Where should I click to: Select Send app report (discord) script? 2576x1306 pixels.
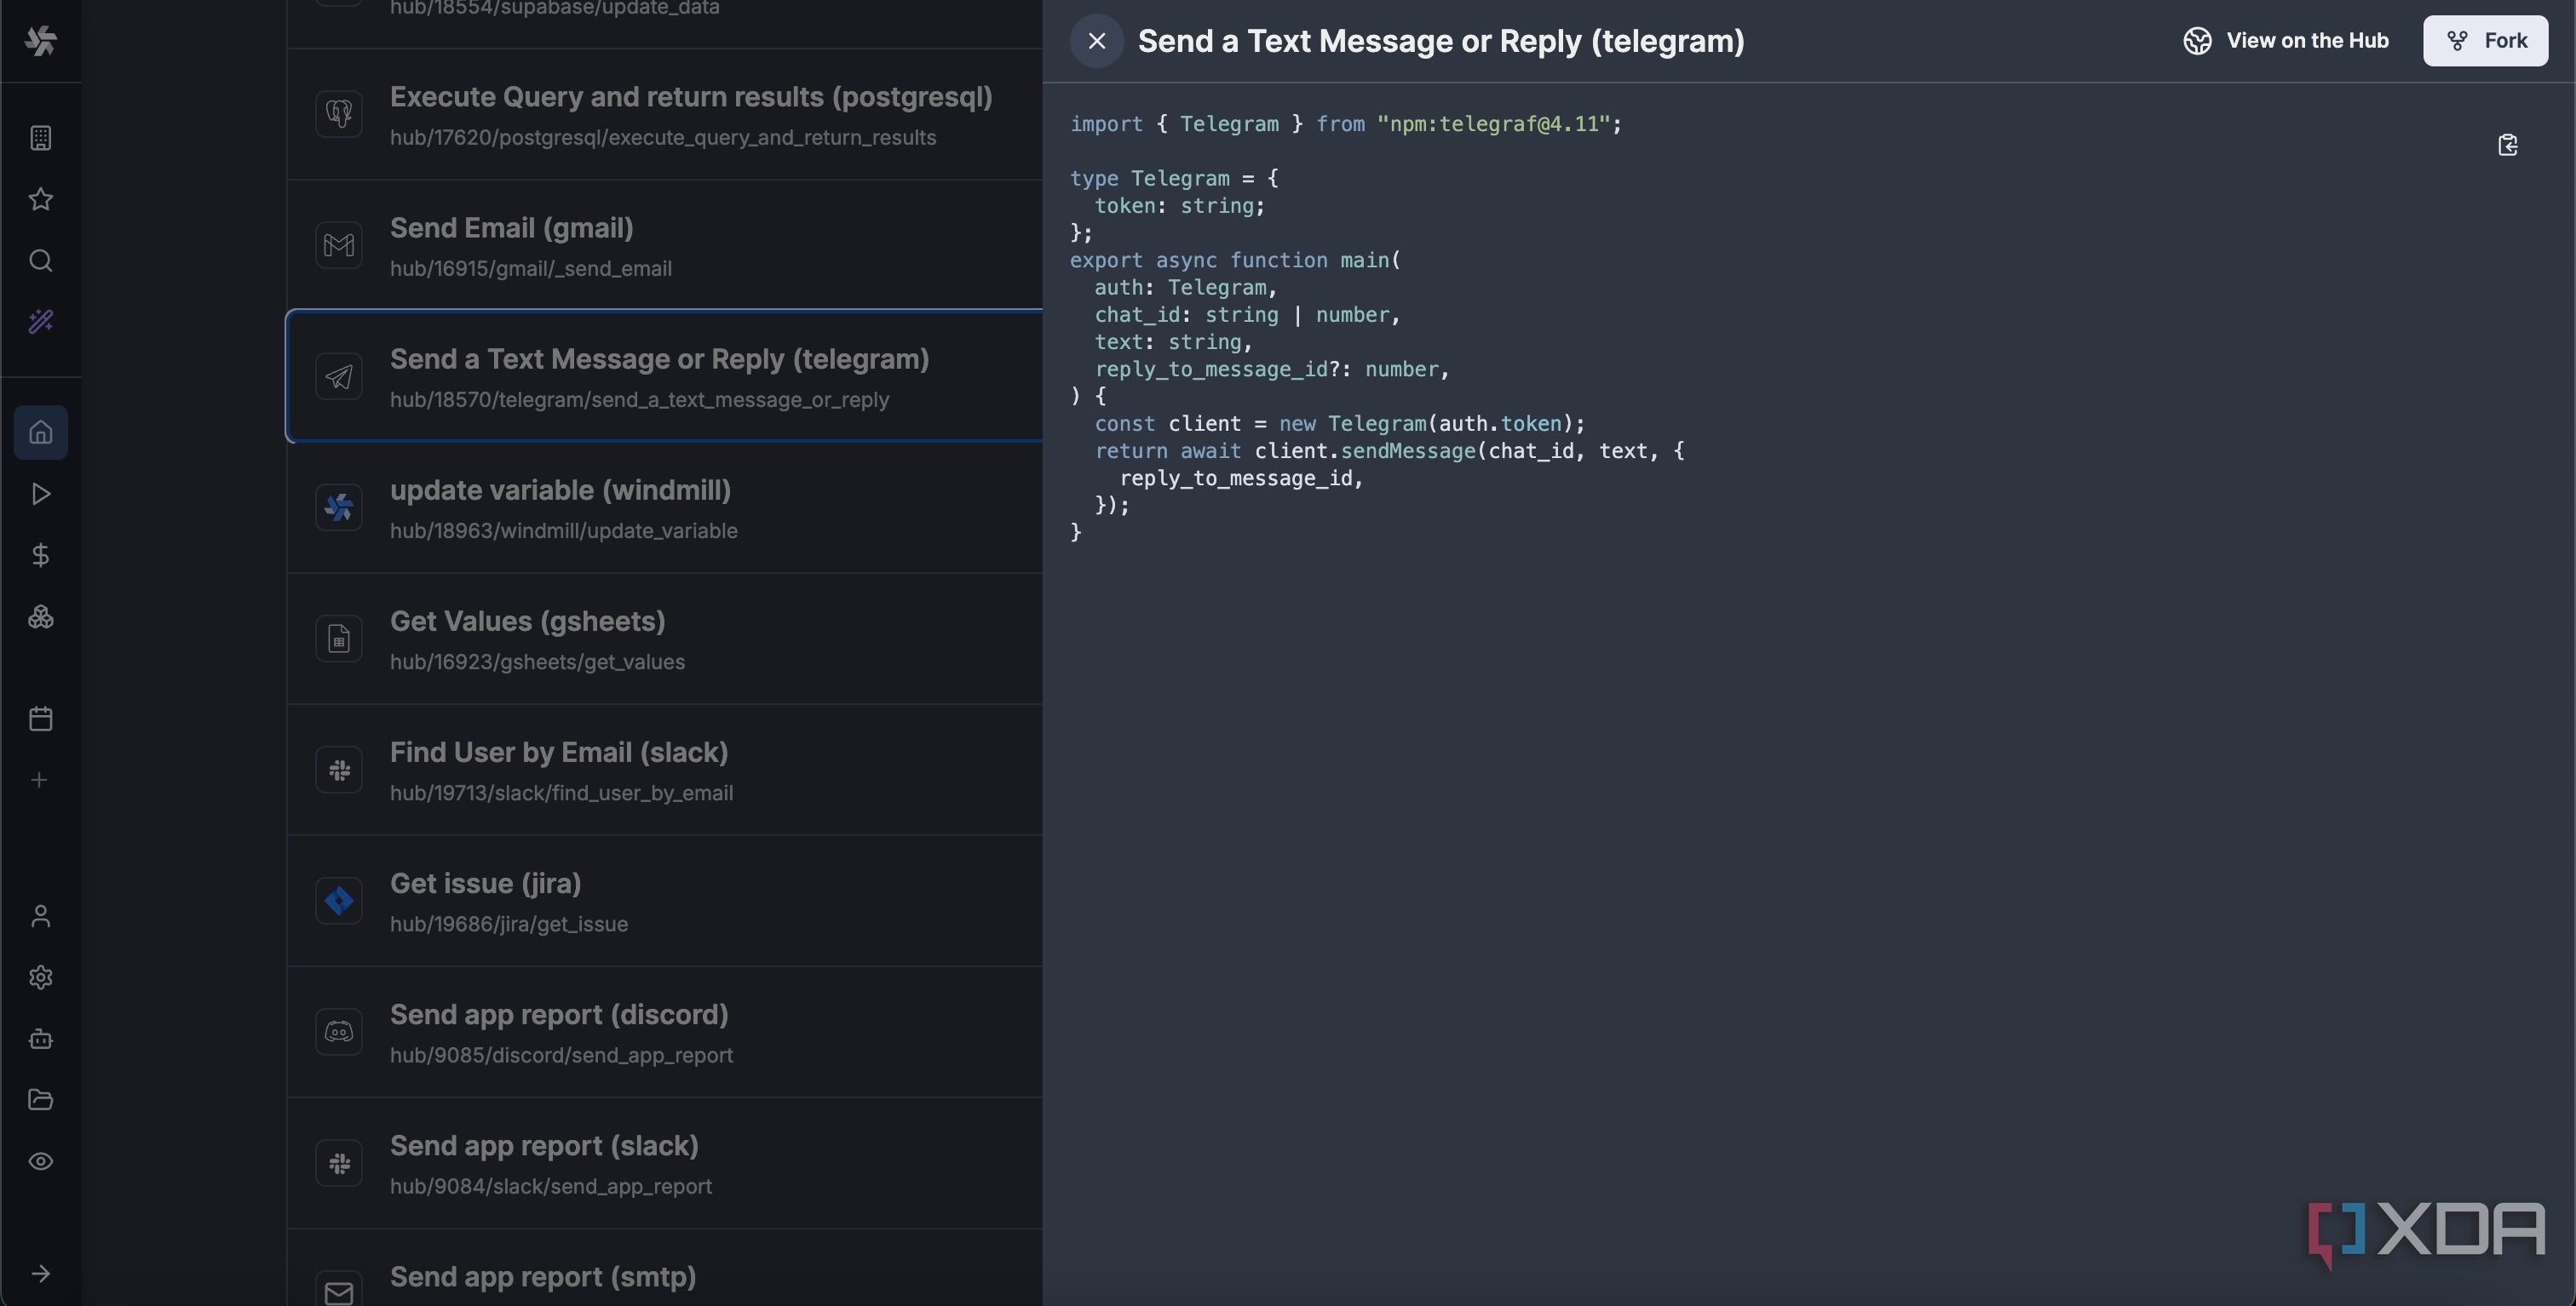[x=665, y=1032]
